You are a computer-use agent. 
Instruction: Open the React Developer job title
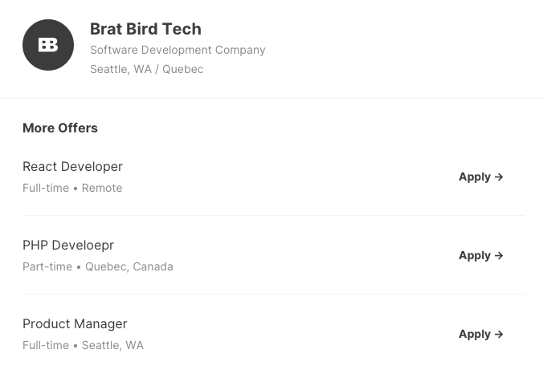click(x=72, y=167)
